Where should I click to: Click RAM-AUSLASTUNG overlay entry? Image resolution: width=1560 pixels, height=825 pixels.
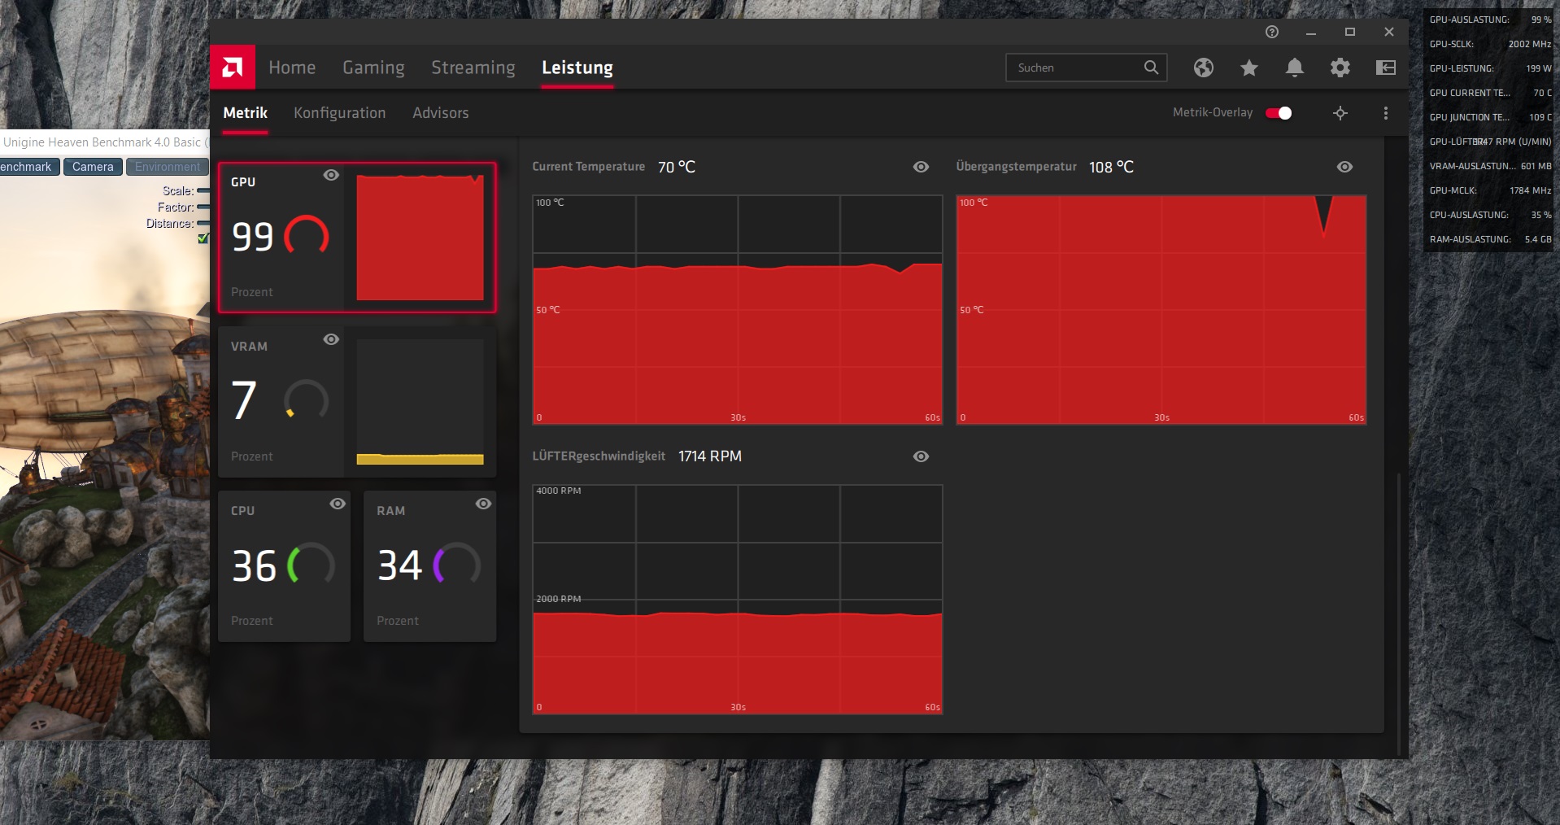pos(1490,239)
